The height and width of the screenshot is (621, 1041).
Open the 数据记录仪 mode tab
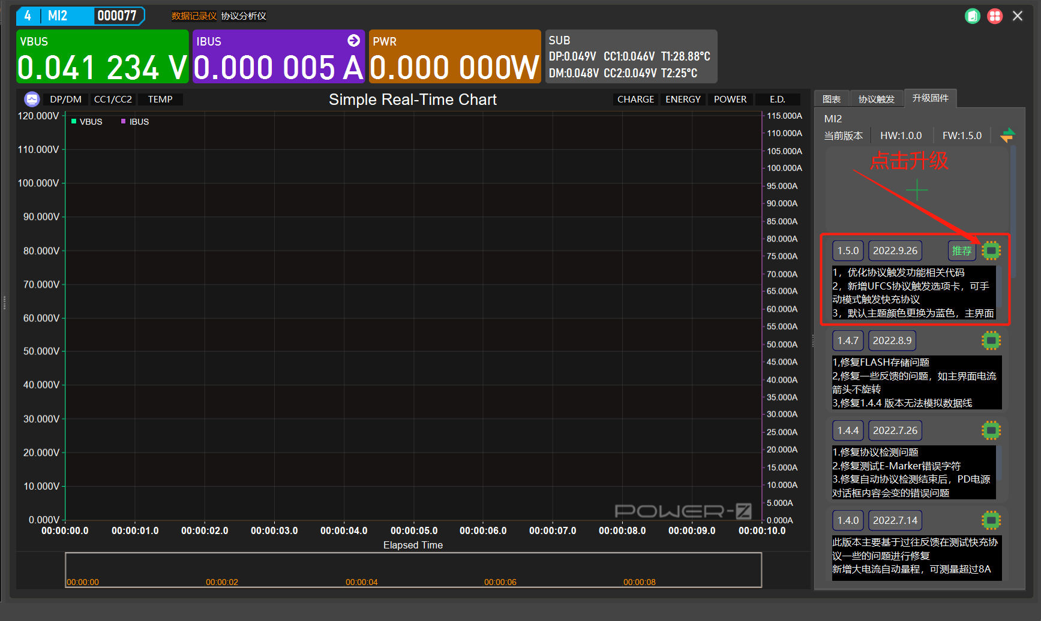[194, 16]
